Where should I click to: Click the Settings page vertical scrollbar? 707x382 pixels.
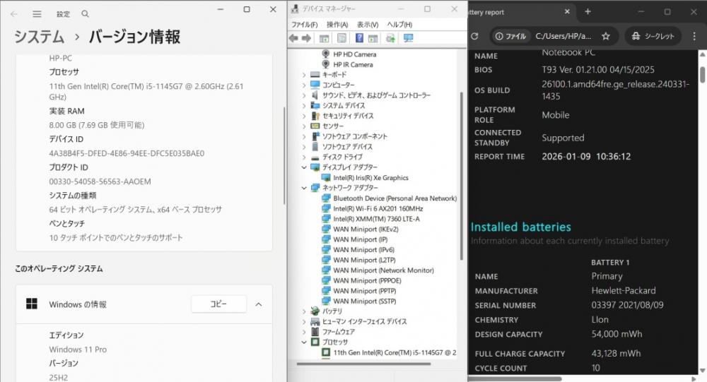pos(284,155)
